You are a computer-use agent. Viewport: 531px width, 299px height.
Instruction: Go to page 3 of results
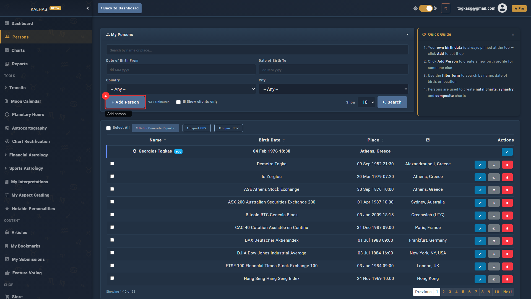point(450,292)
